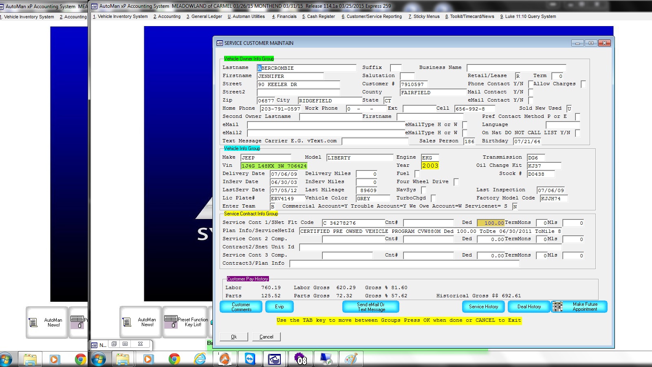652x367 pixels.
Task: Open TeamViewer in the taskbar
Action: (x=249, y=359)
